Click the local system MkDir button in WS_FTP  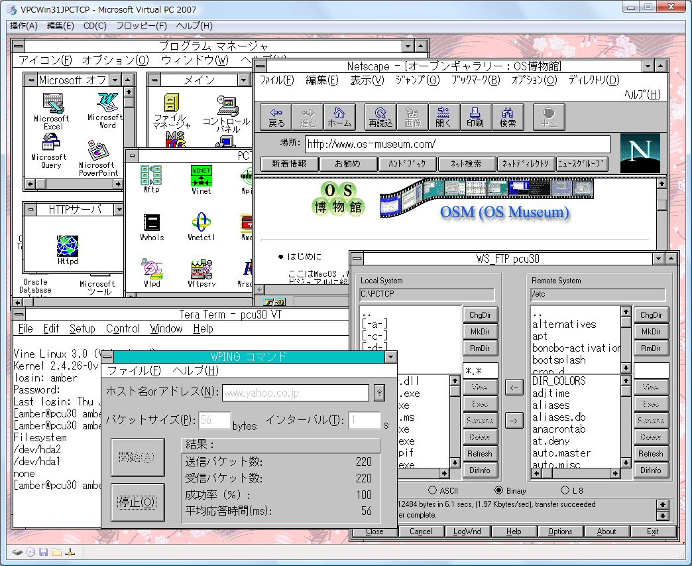click(480, 332)
